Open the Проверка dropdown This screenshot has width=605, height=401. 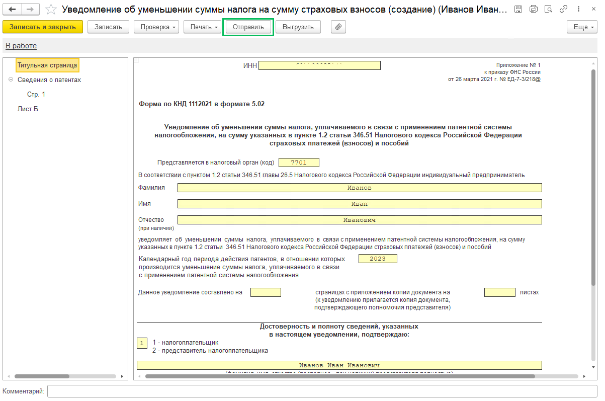tap(156, 27)
